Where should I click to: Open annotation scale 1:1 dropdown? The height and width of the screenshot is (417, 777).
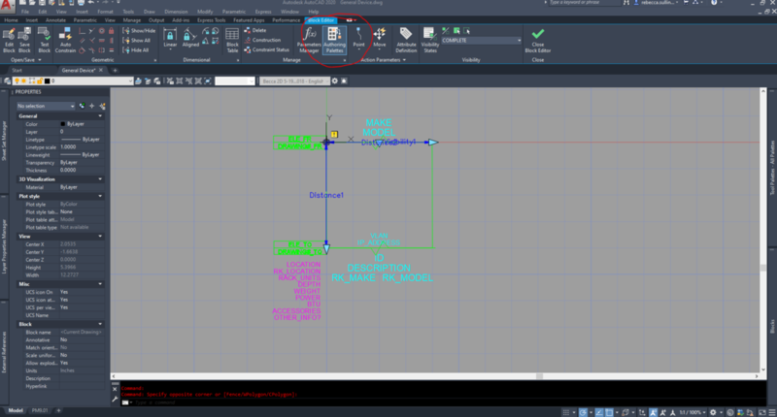click(693, 412)
